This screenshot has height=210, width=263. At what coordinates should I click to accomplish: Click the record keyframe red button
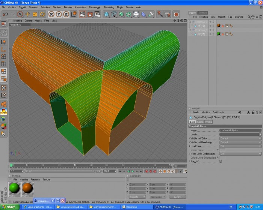[147, 171]
